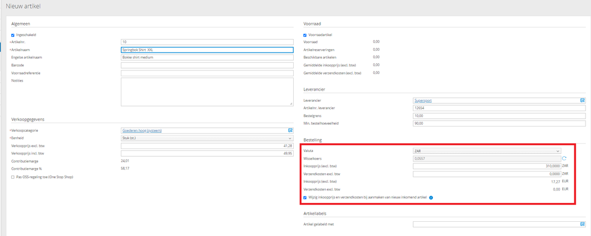Select Contributiemarge % value 58,17
591x236 pixels.
click(x=125, y=169)
